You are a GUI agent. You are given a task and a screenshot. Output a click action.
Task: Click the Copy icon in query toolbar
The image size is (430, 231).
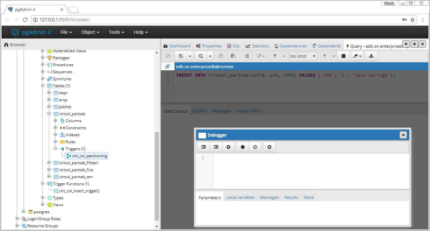pos(221,56)
